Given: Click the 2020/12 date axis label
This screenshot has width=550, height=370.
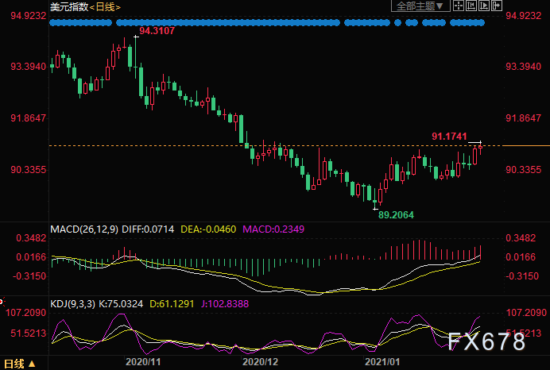Looking at the screenshot, I should coord(260,361).
